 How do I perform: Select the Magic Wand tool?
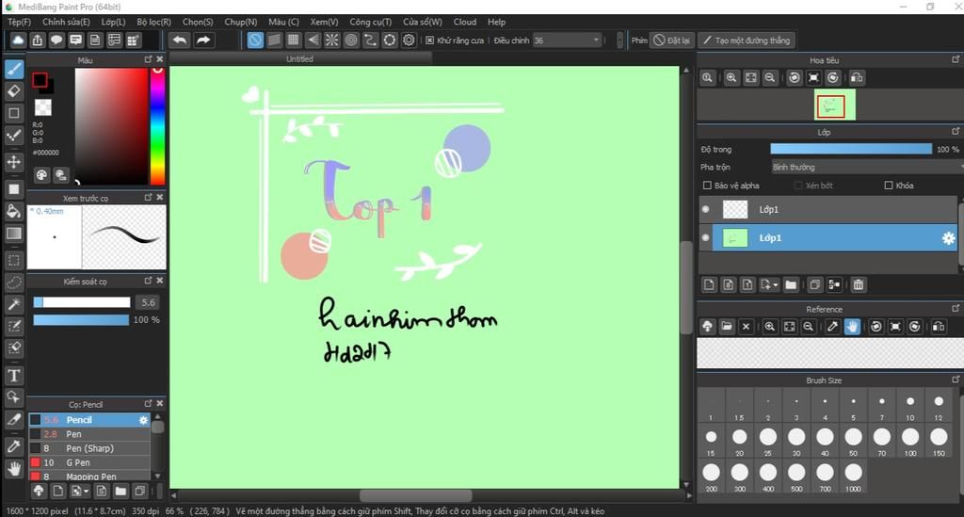point(13,304)
